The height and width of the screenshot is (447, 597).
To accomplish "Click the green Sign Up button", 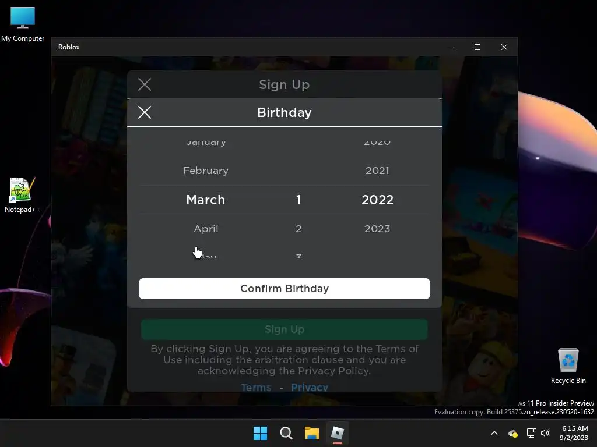I will click(285, 329).
